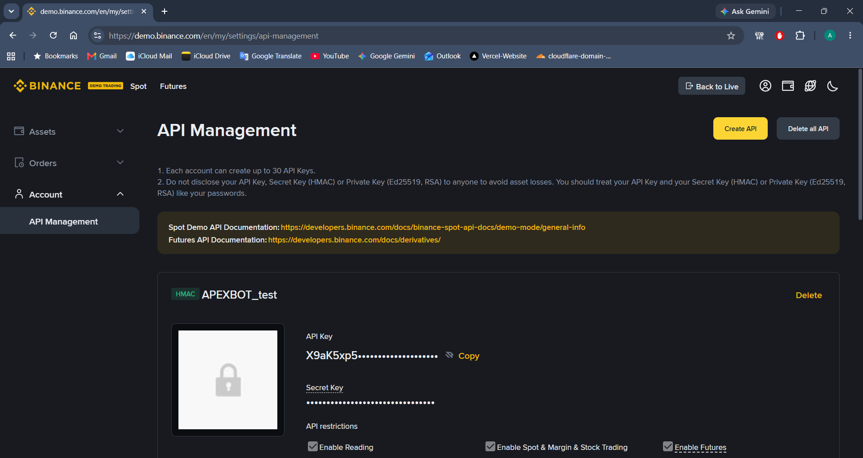
Task: Open Google Translate bookmark
Action: pyautogui.click(x=271, y=56)
